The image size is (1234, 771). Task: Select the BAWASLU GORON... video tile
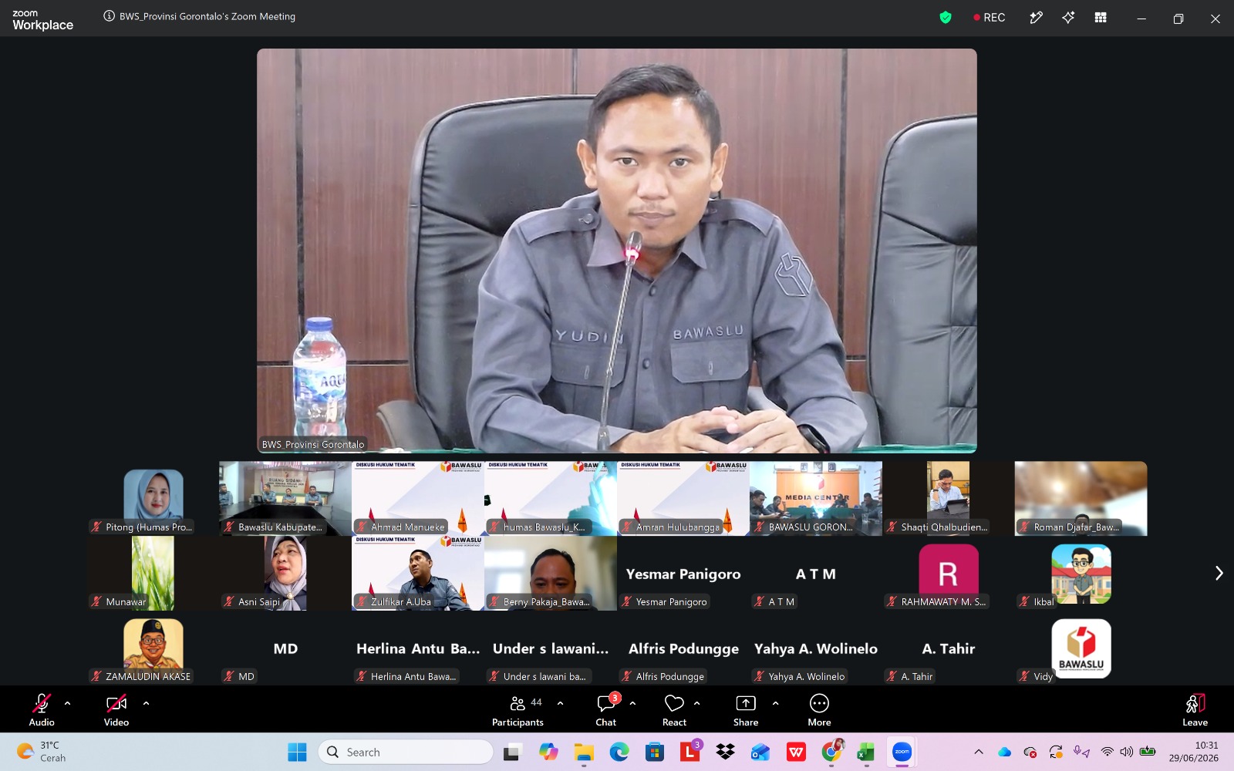point(816,498)
